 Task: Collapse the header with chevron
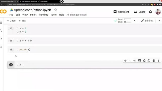pos(159,21)
